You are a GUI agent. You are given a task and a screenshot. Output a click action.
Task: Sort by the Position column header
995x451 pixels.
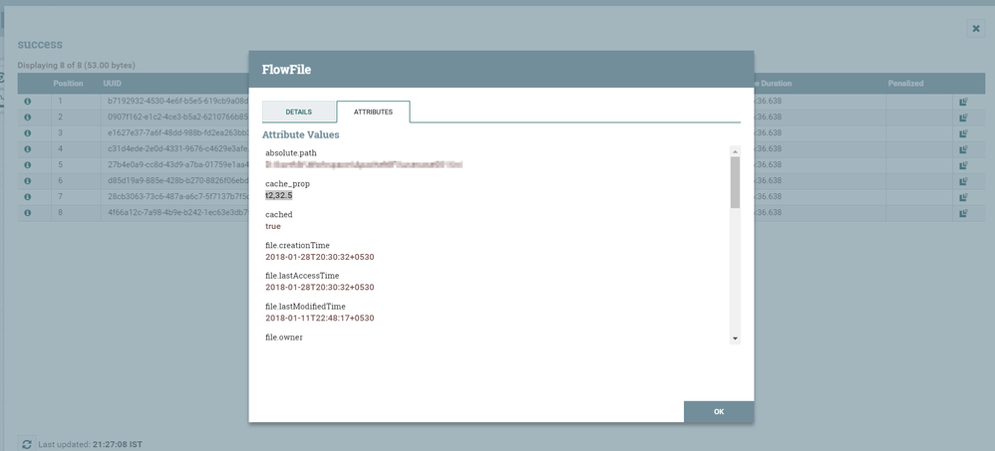point(68,84)
